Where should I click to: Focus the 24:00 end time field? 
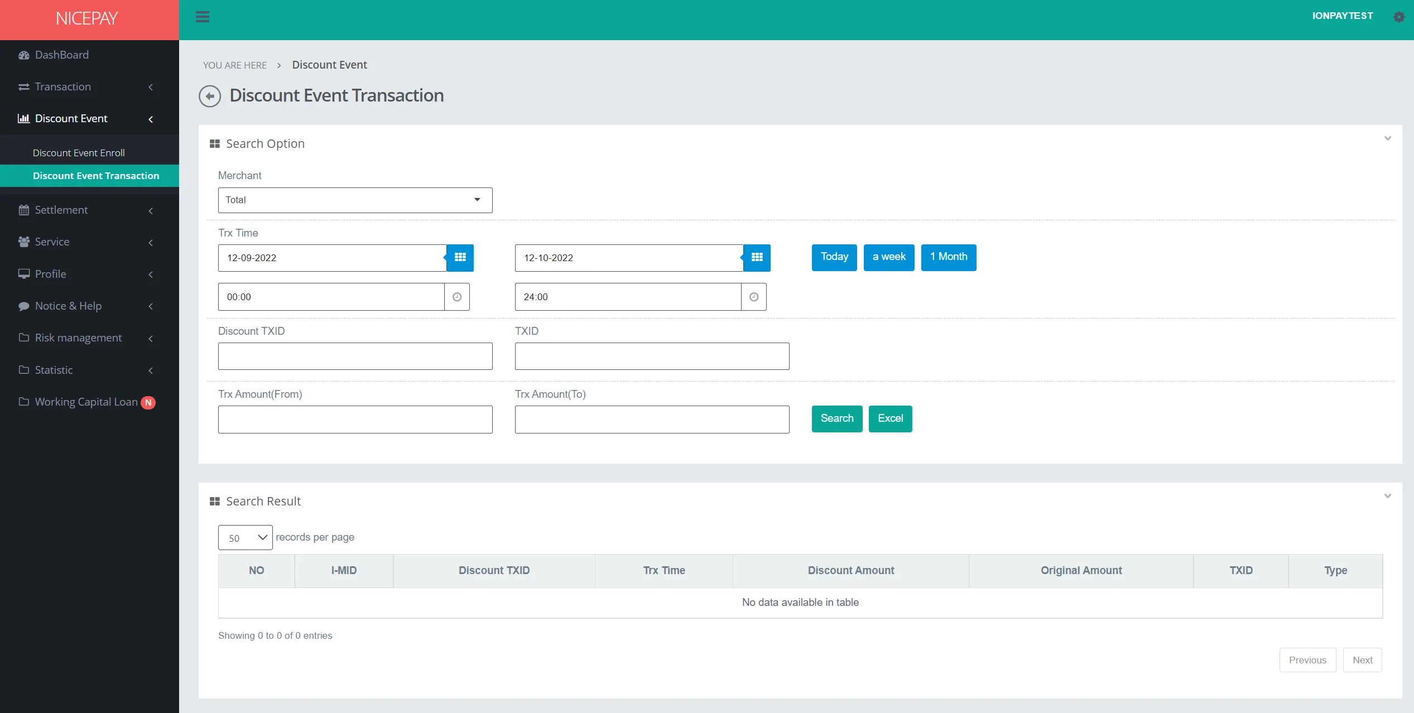point(628,297)
